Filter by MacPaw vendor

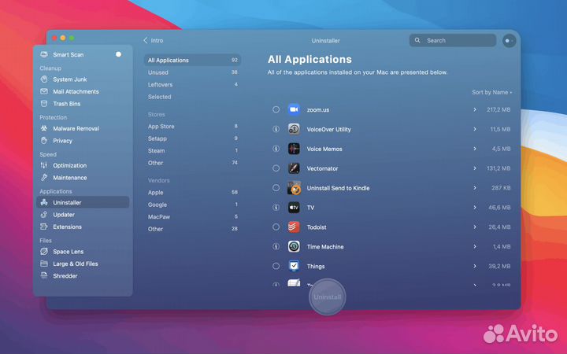pos(192,217)
